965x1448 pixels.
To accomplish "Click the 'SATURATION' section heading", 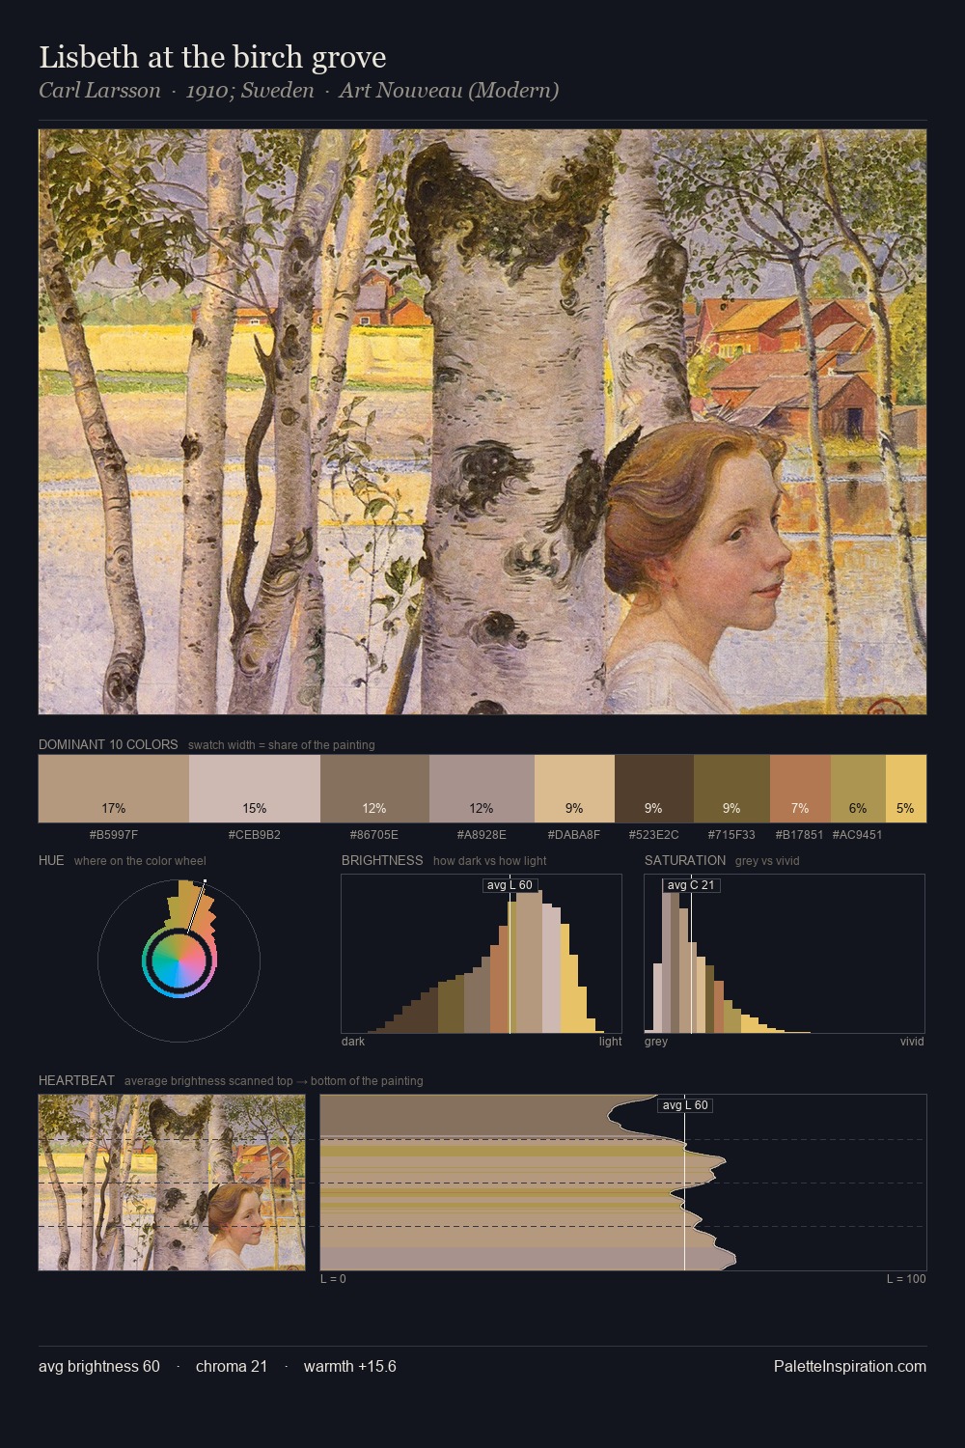I will pos(685,860).
